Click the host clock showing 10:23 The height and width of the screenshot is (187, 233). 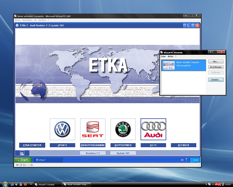(228, 184)
